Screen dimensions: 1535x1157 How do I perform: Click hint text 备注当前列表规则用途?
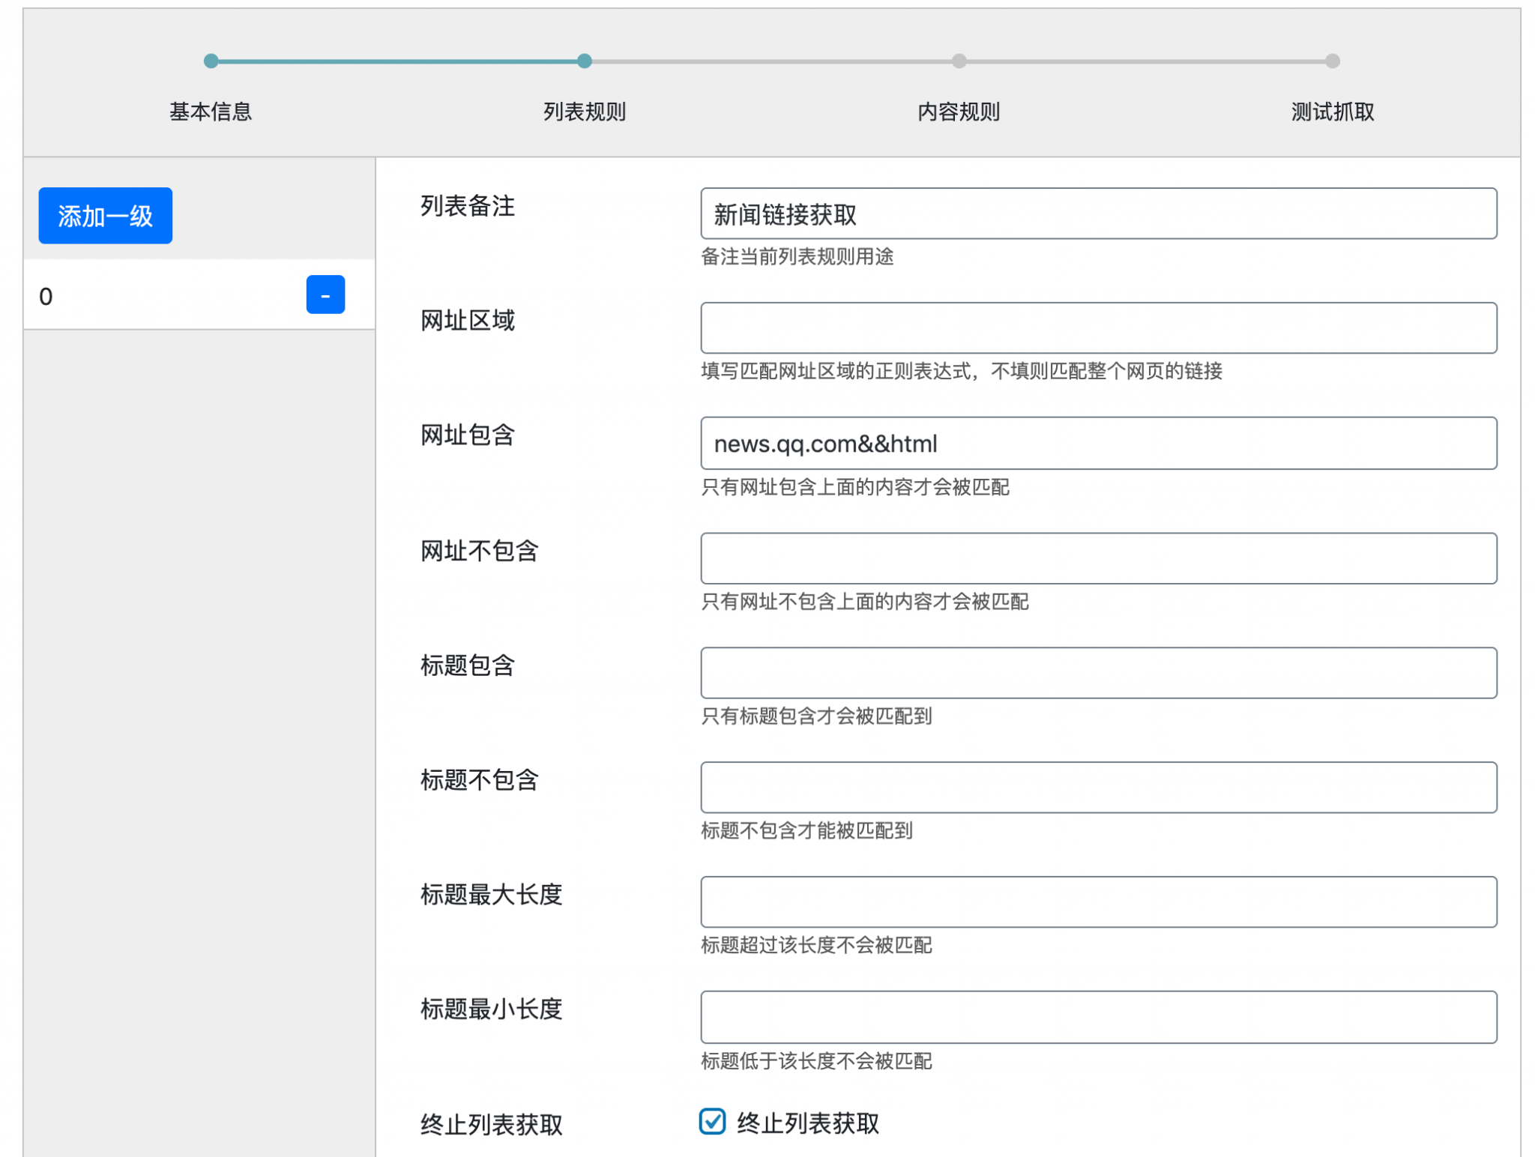point(797,257)
